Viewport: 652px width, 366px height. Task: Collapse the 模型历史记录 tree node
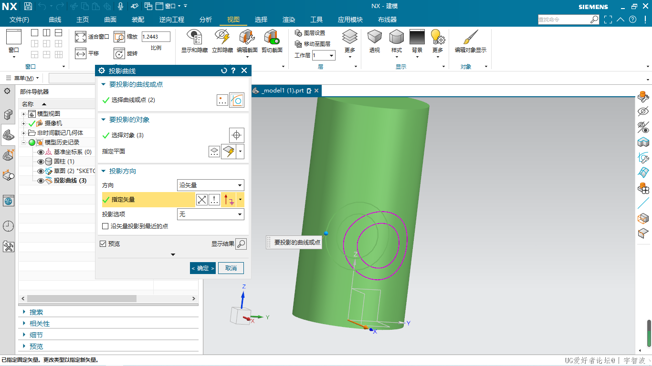pos(23,142)
